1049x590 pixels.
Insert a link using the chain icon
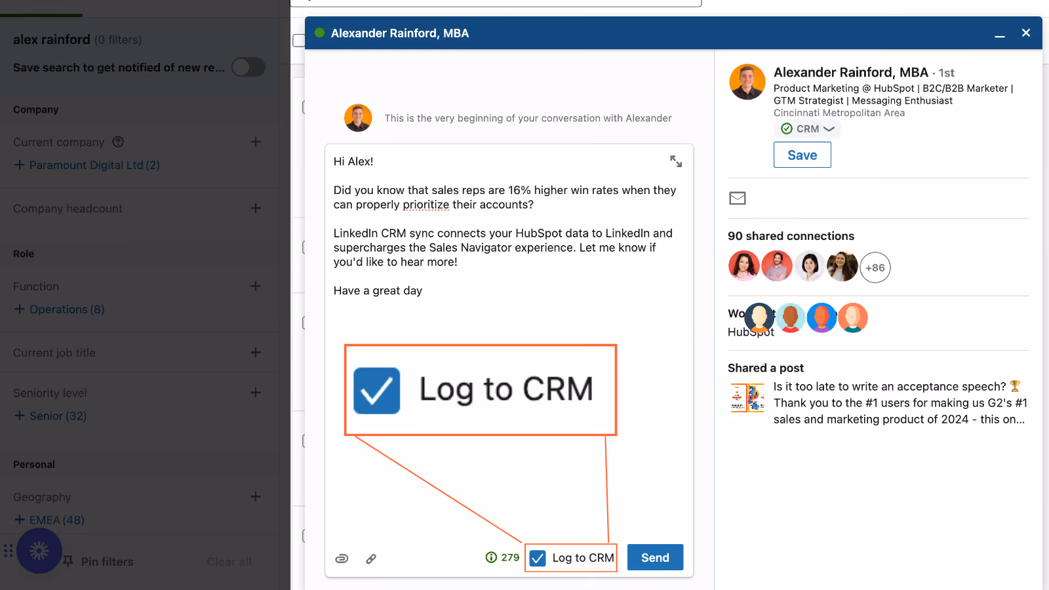[x=371, y=559]
